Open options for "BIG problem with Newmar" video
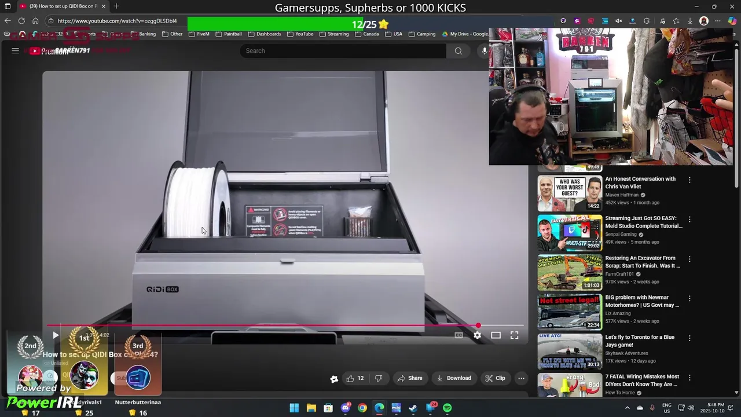The height and width of the screenshot is (417, 741). pyautogui.click(x=689, y=298)
